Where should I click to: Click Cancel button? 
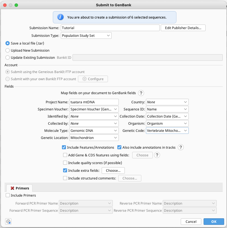click(x=191, y=222)
